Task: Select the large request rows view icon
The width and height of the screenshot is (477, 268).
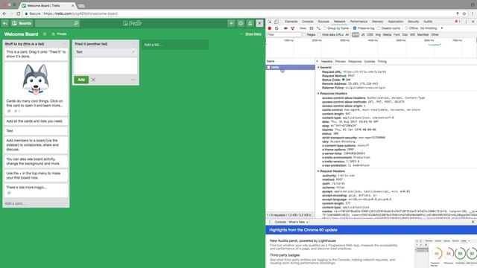Action: point(312,28)
